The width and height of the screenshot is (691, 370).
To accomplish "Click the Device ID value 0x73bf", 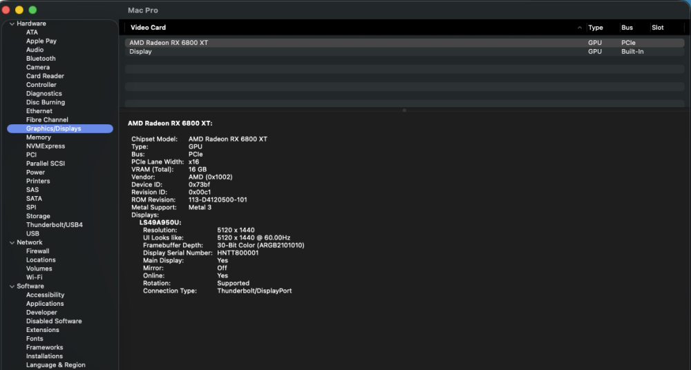I will tap(199, 184).
